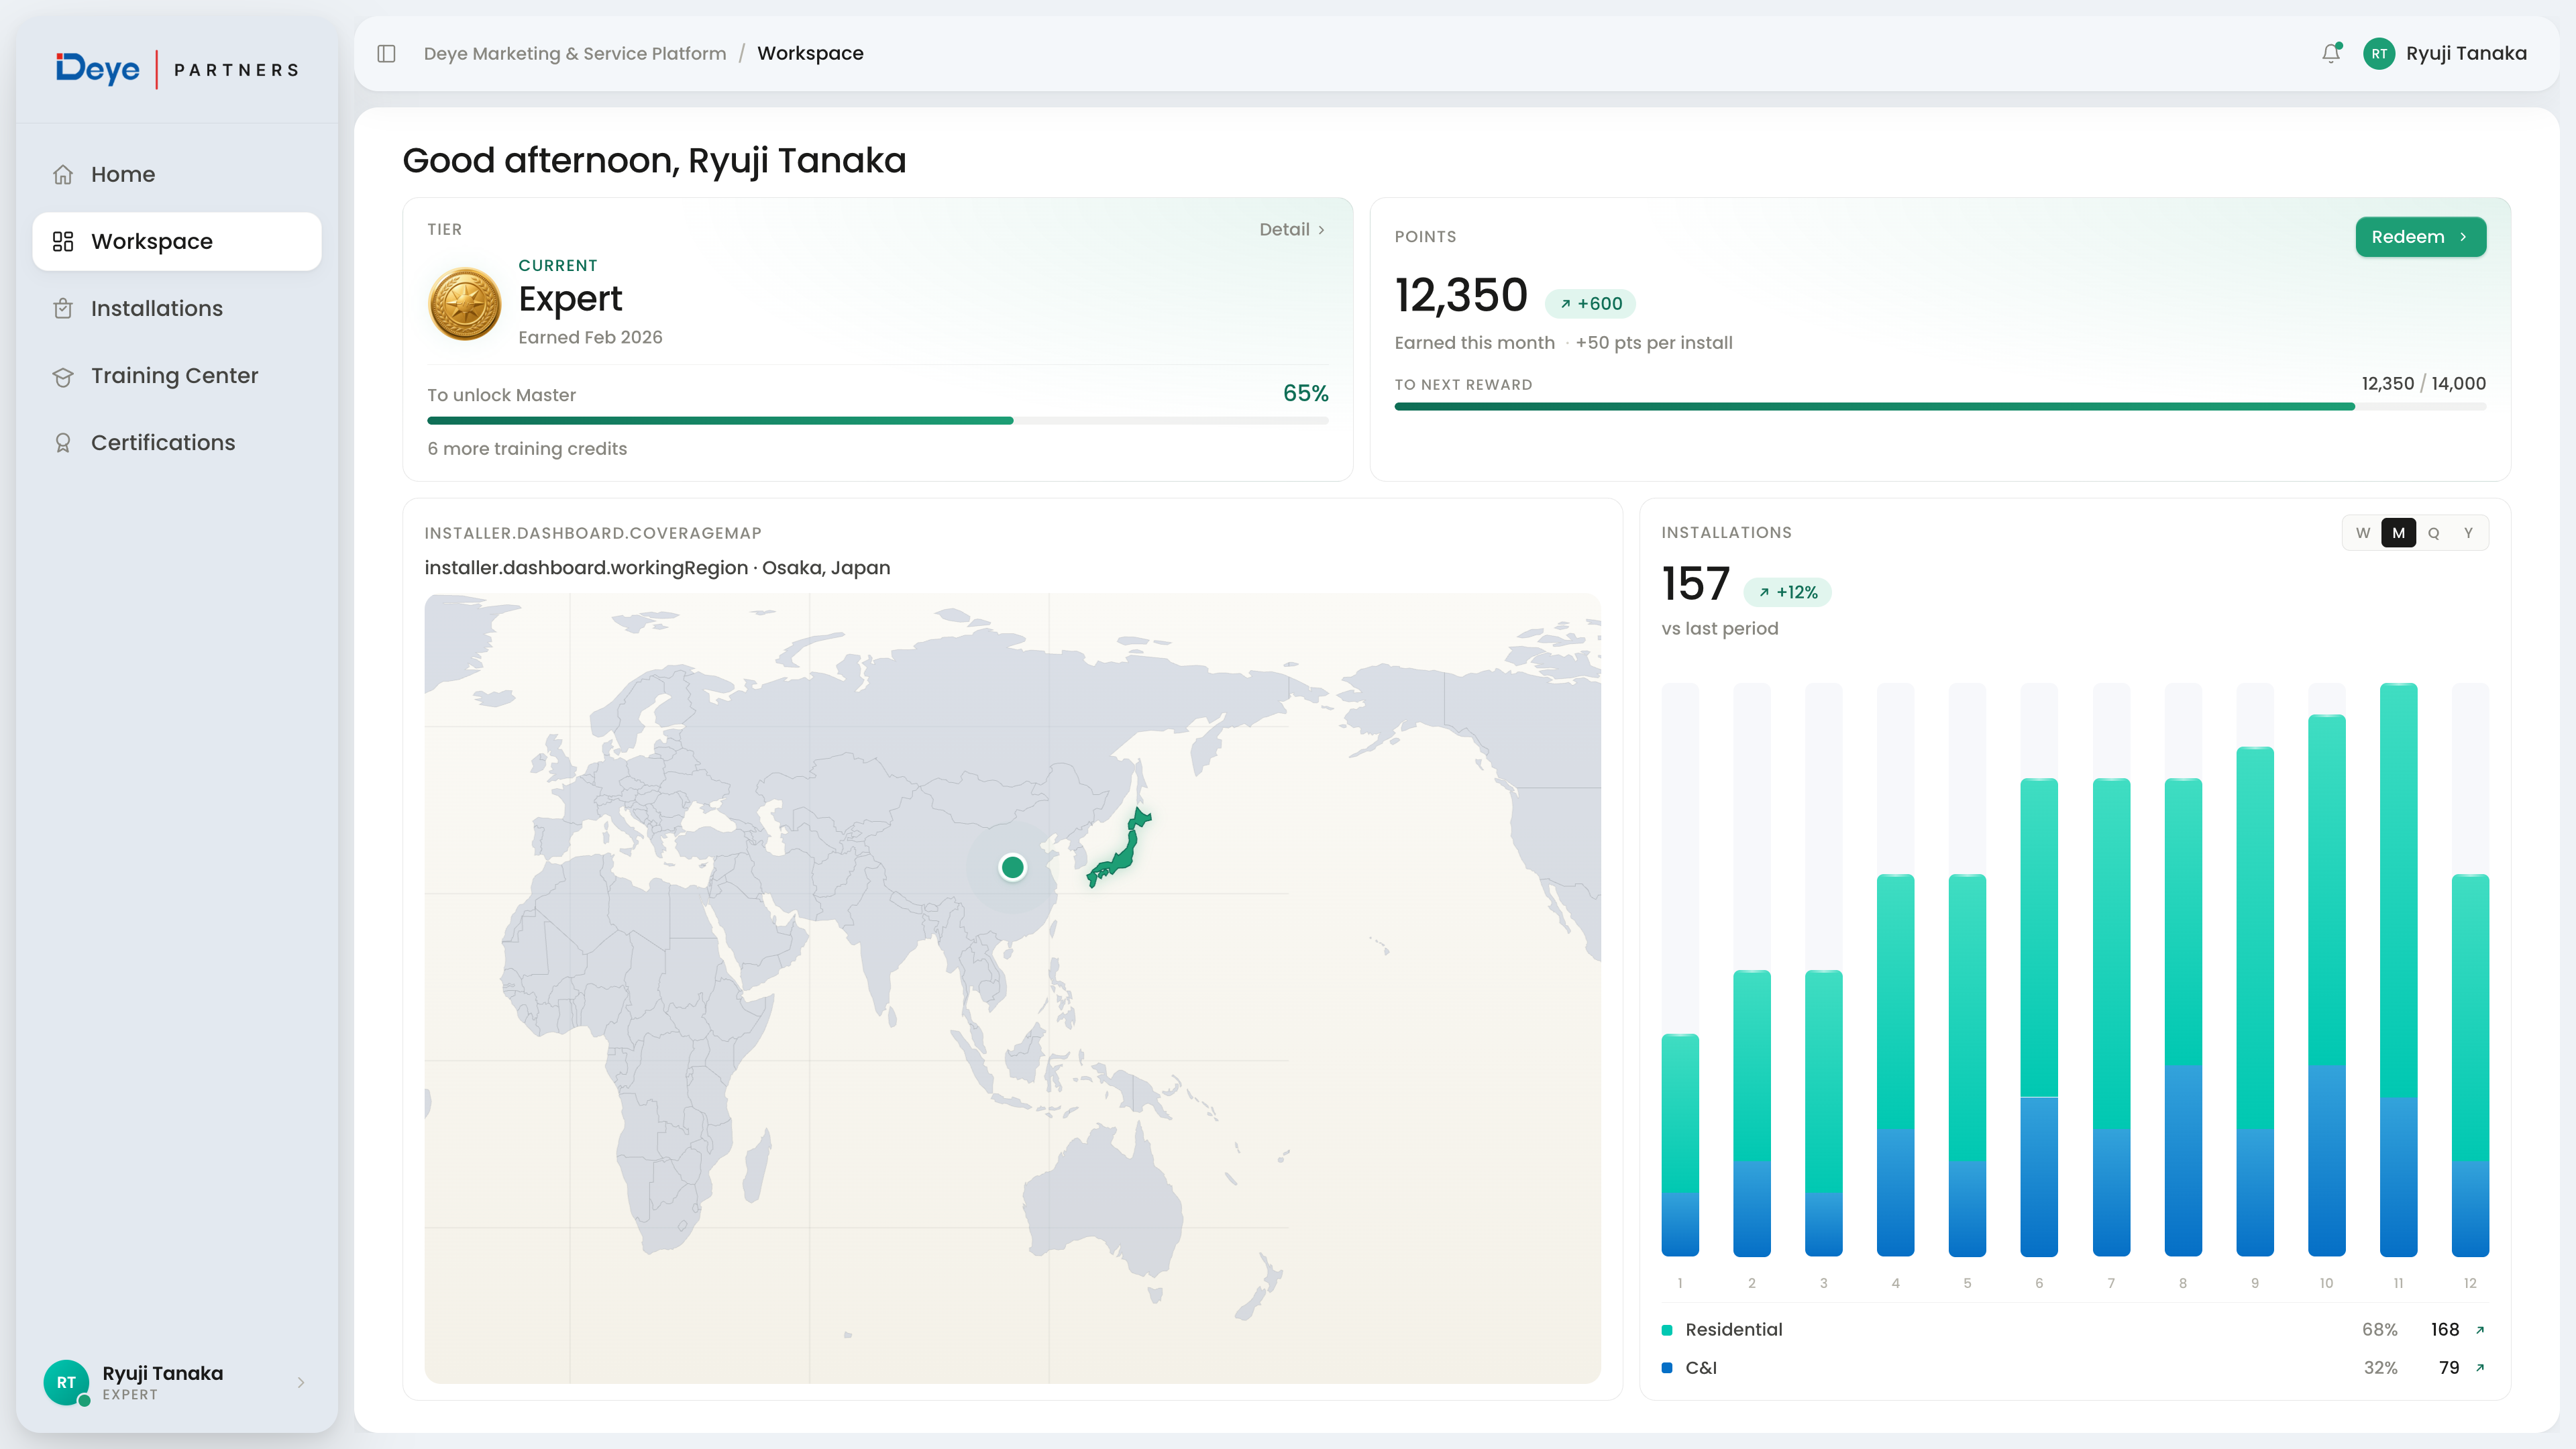2576x1449 pixels.
Task: Click the '12,350 / 14,000' reward value
Action: coord(2423,384)
